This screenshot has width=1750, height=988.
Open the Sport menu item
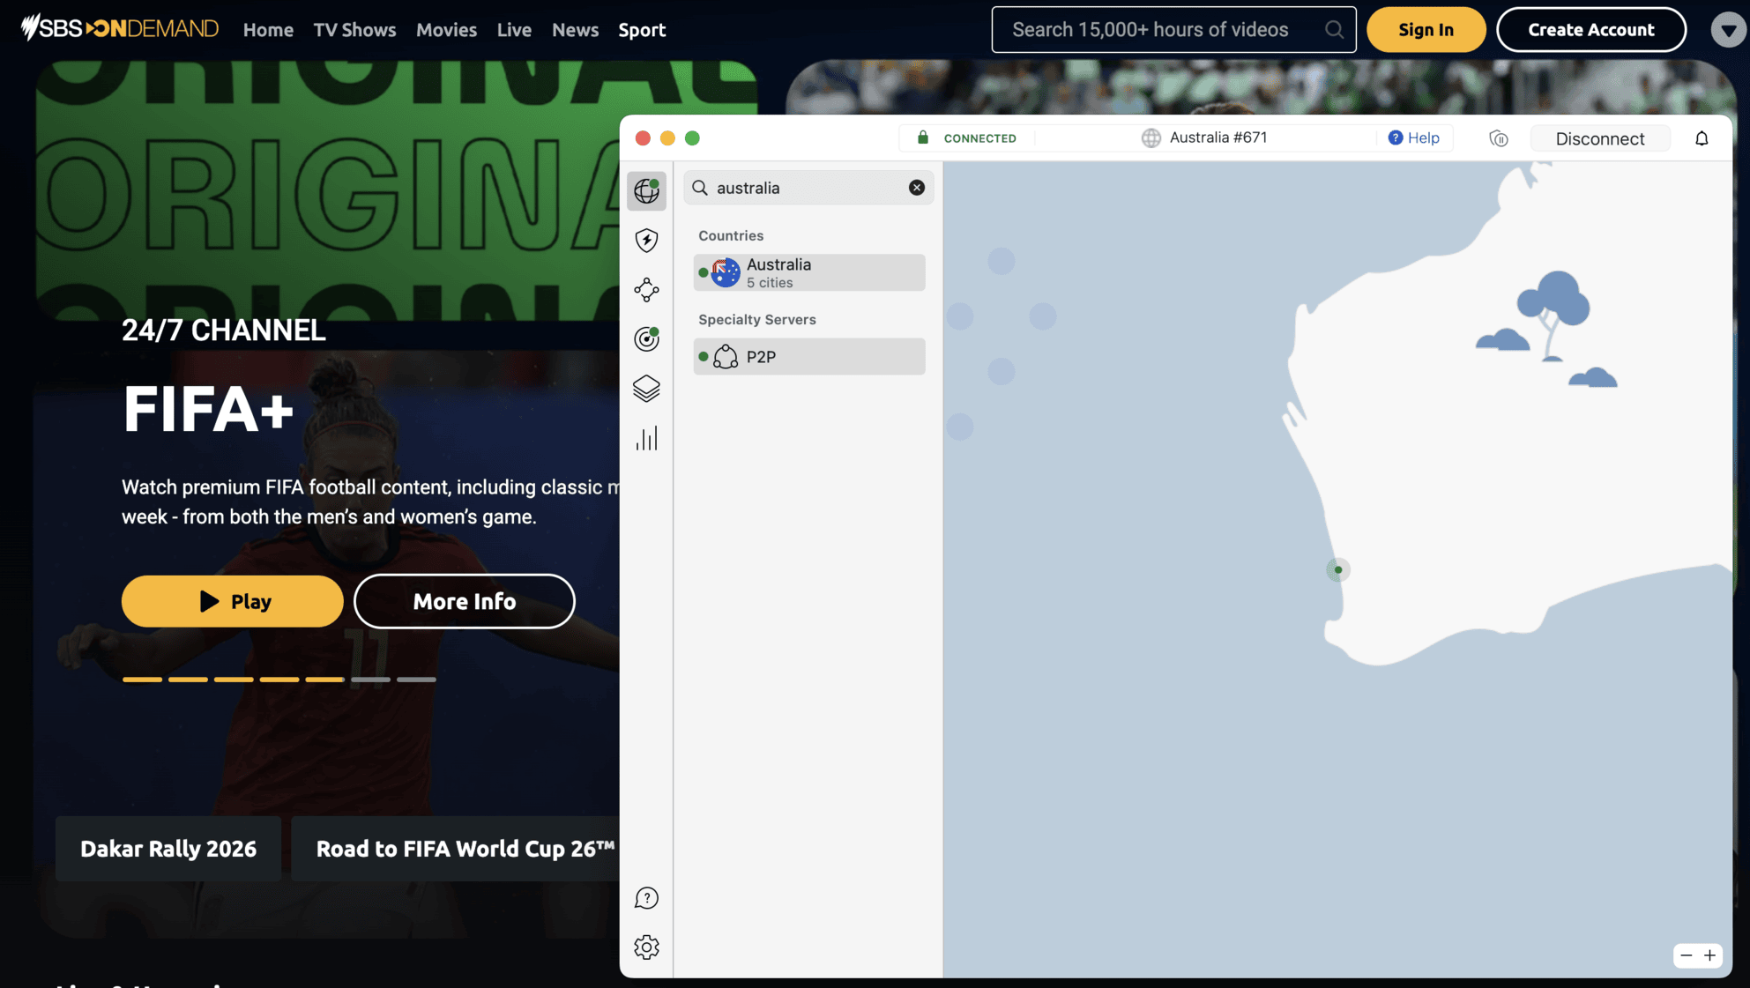pyautogui.click(x=642, y=30)
